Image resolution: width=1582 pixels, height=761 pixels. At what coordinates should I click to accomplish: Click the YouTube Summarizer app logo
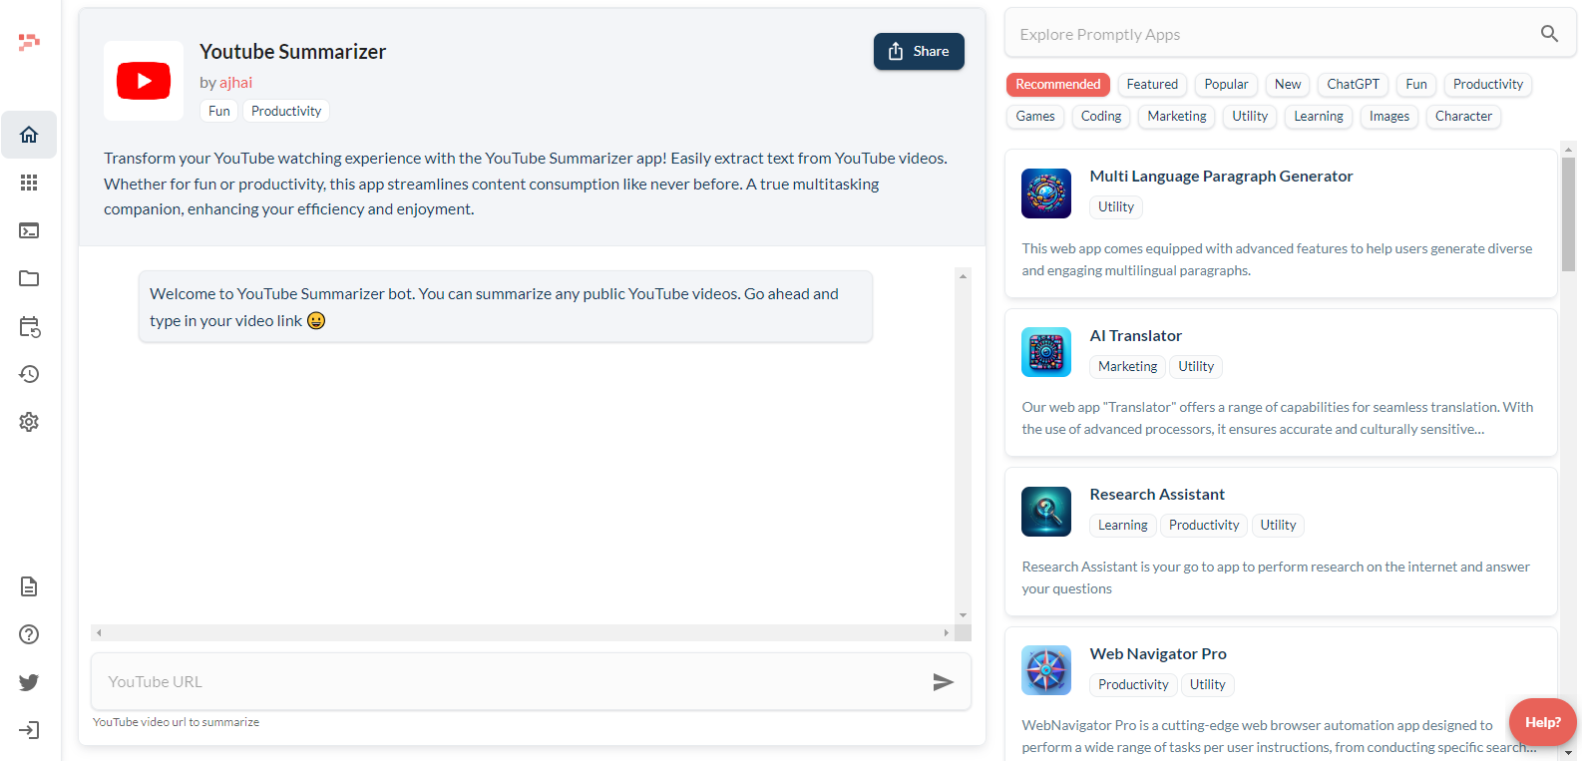[x=144, y=81]
